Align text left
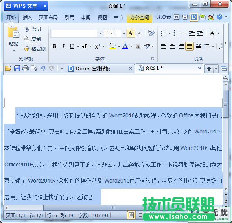This screenshot has height=223, width=232. pos(163,46)
